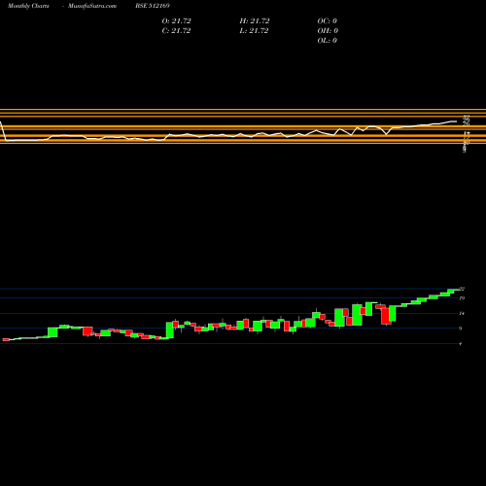Open the MunafaSutra.com link text
486x486 pixels.
[92, 6]
